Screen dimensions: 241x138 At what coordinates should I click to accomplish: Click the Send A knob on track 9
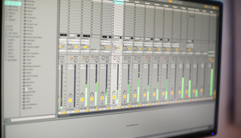coord(136,58)
